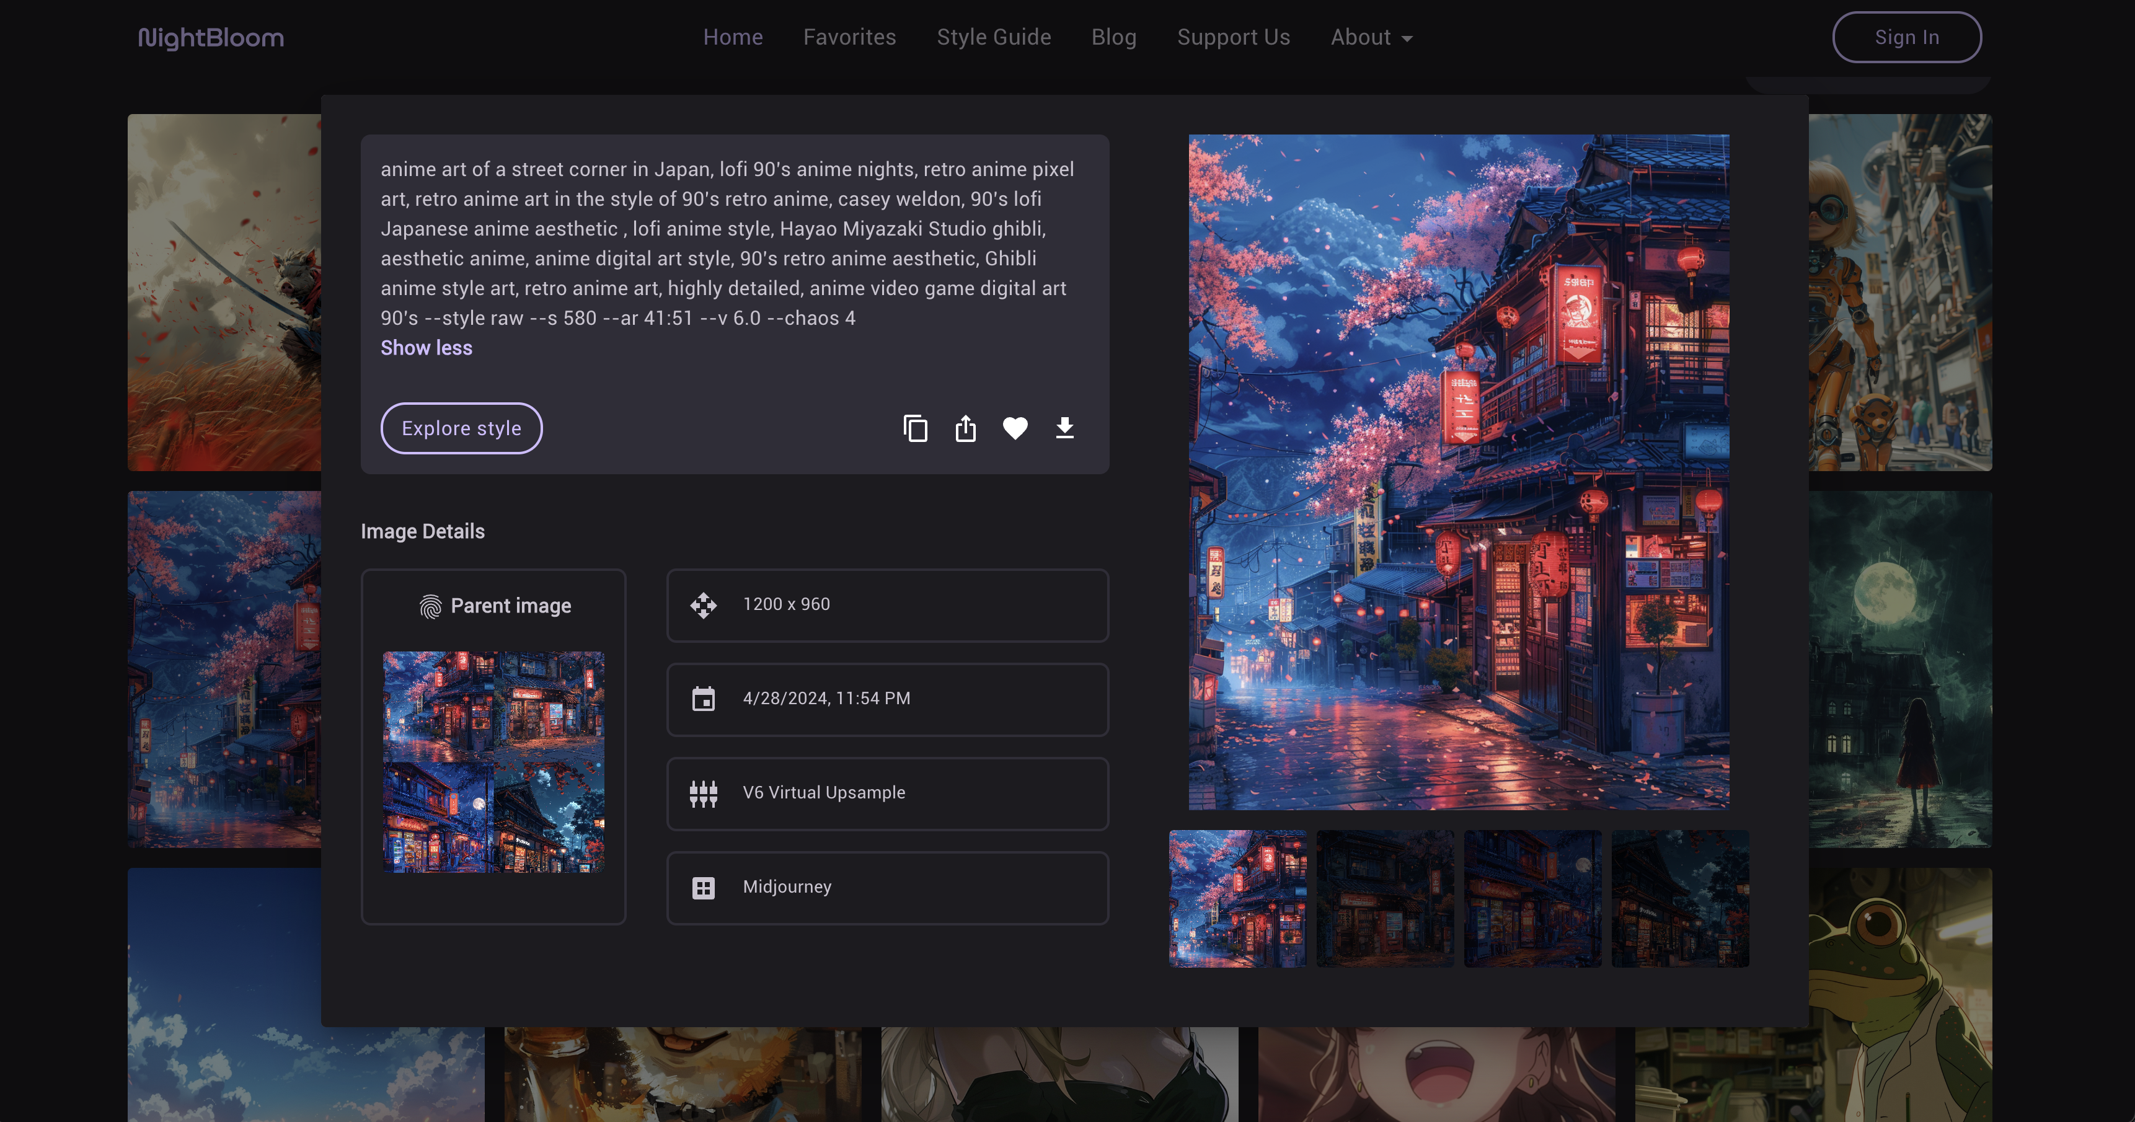Click the fingerprint icon beside Parent image
2135x1122 pixels.
[x=430, y=607]
